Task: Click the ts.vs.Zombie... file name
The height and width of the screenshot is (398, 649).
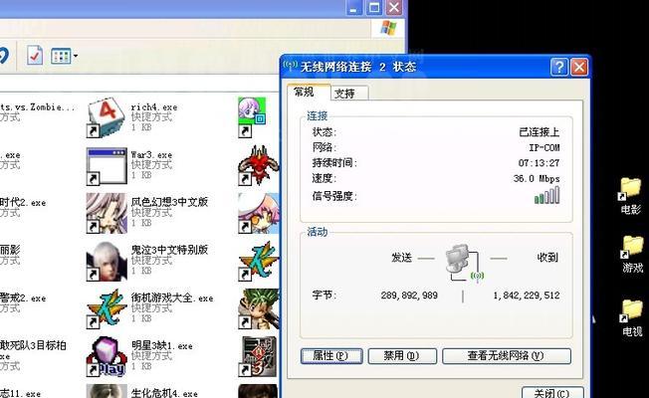Action: pyautogui.click(x=37, y=107)
